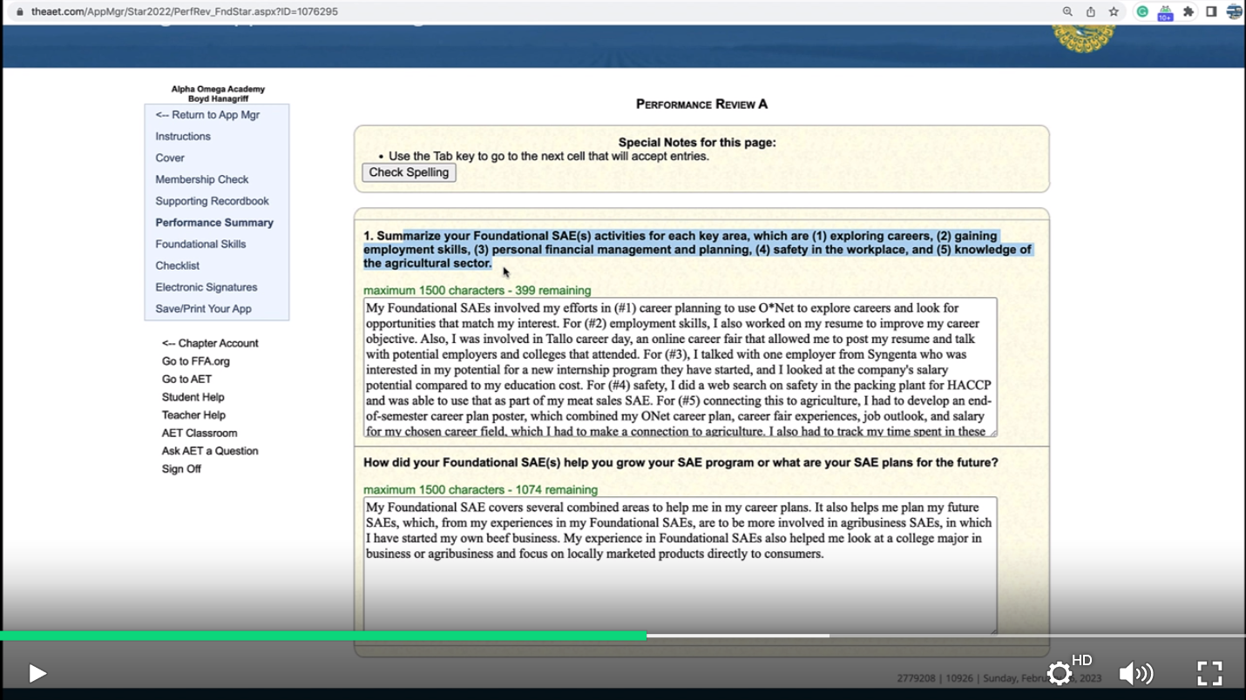Image resolution: width=1246 pixels, height=700 pixels.
Task: Click the Sign Off link
Action: click(181, 469)
